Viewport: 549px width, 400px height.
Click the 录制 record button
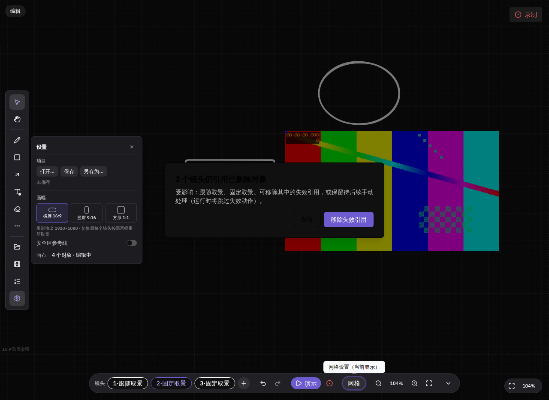[526, 15]
